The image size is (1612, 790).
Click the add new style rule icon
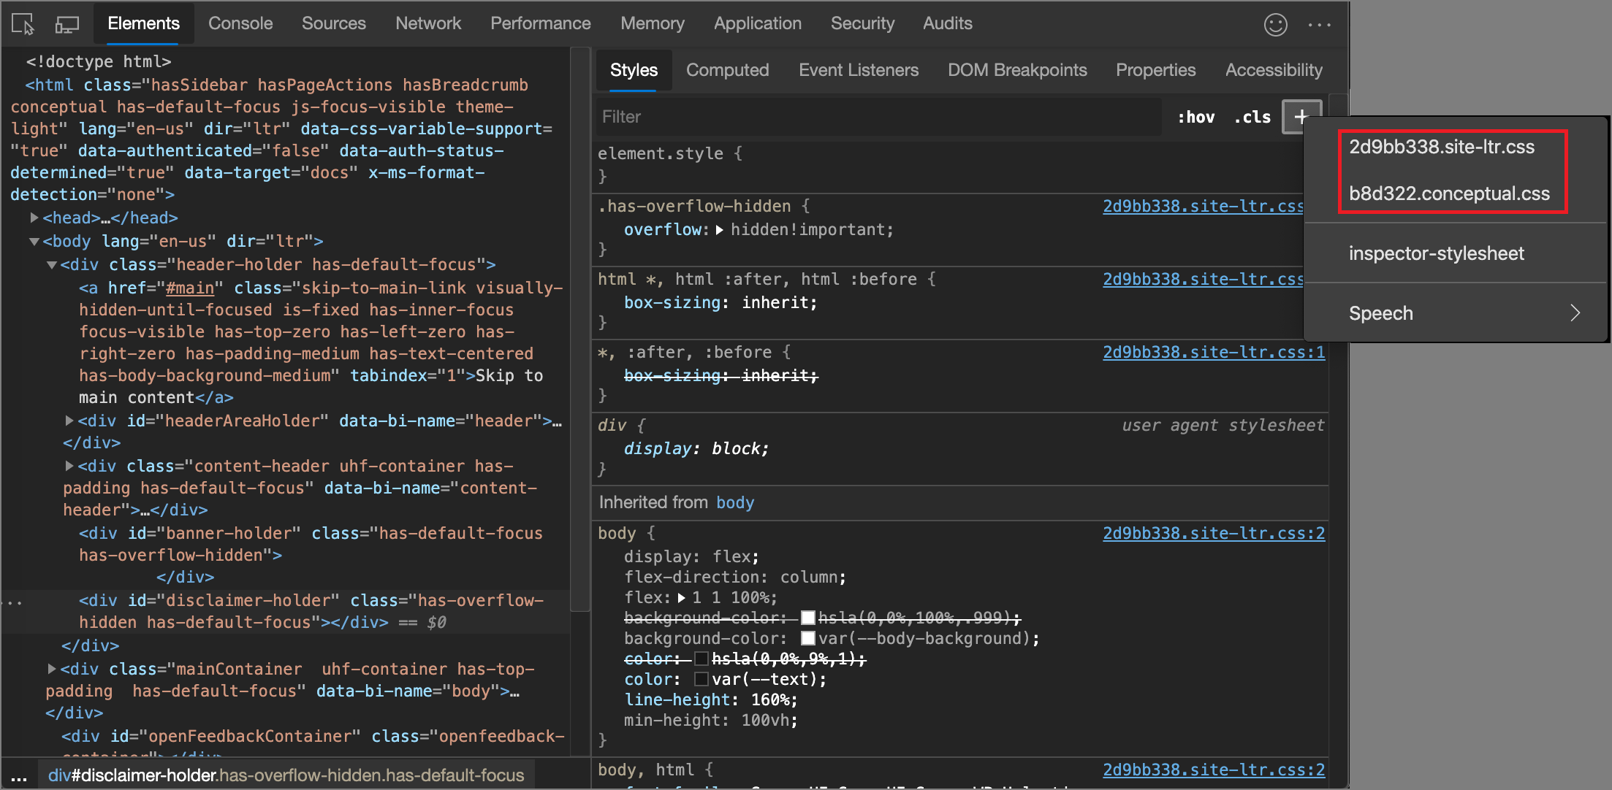[1301, 116]
